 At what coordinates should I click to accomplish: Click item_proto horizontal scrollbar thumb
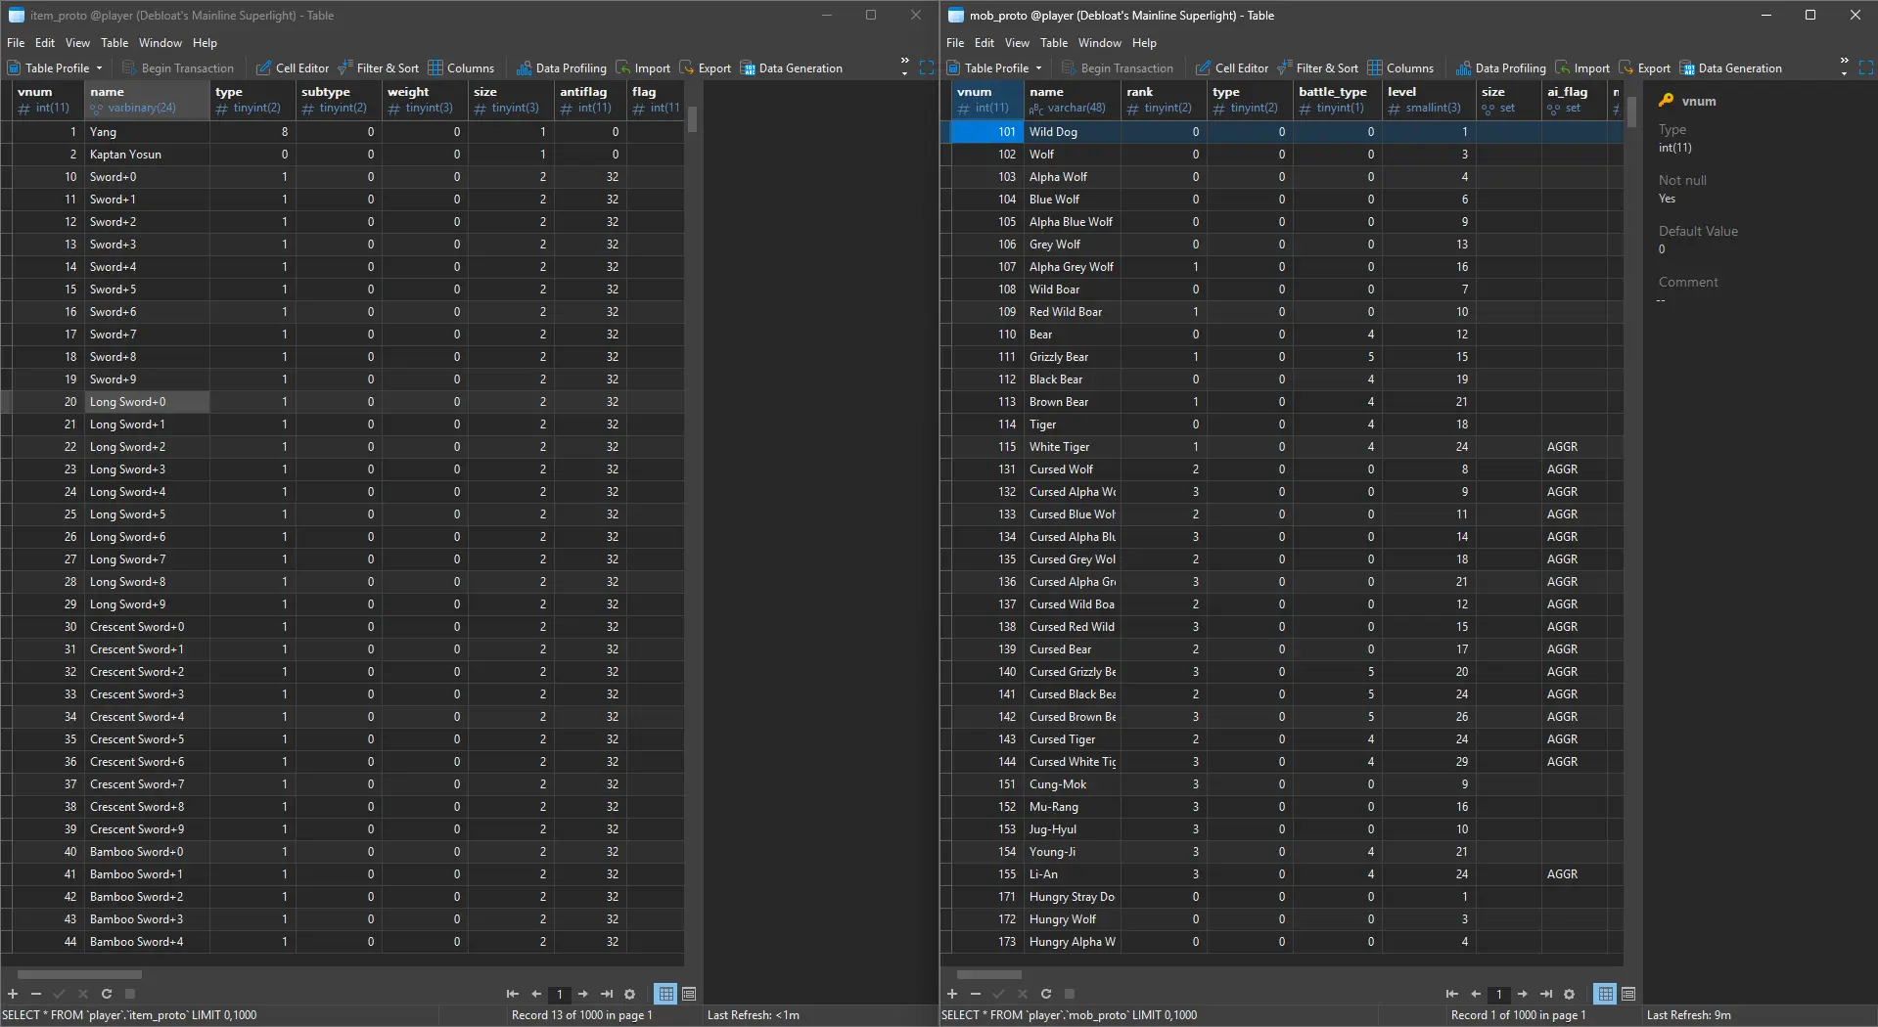pos(79,974)
